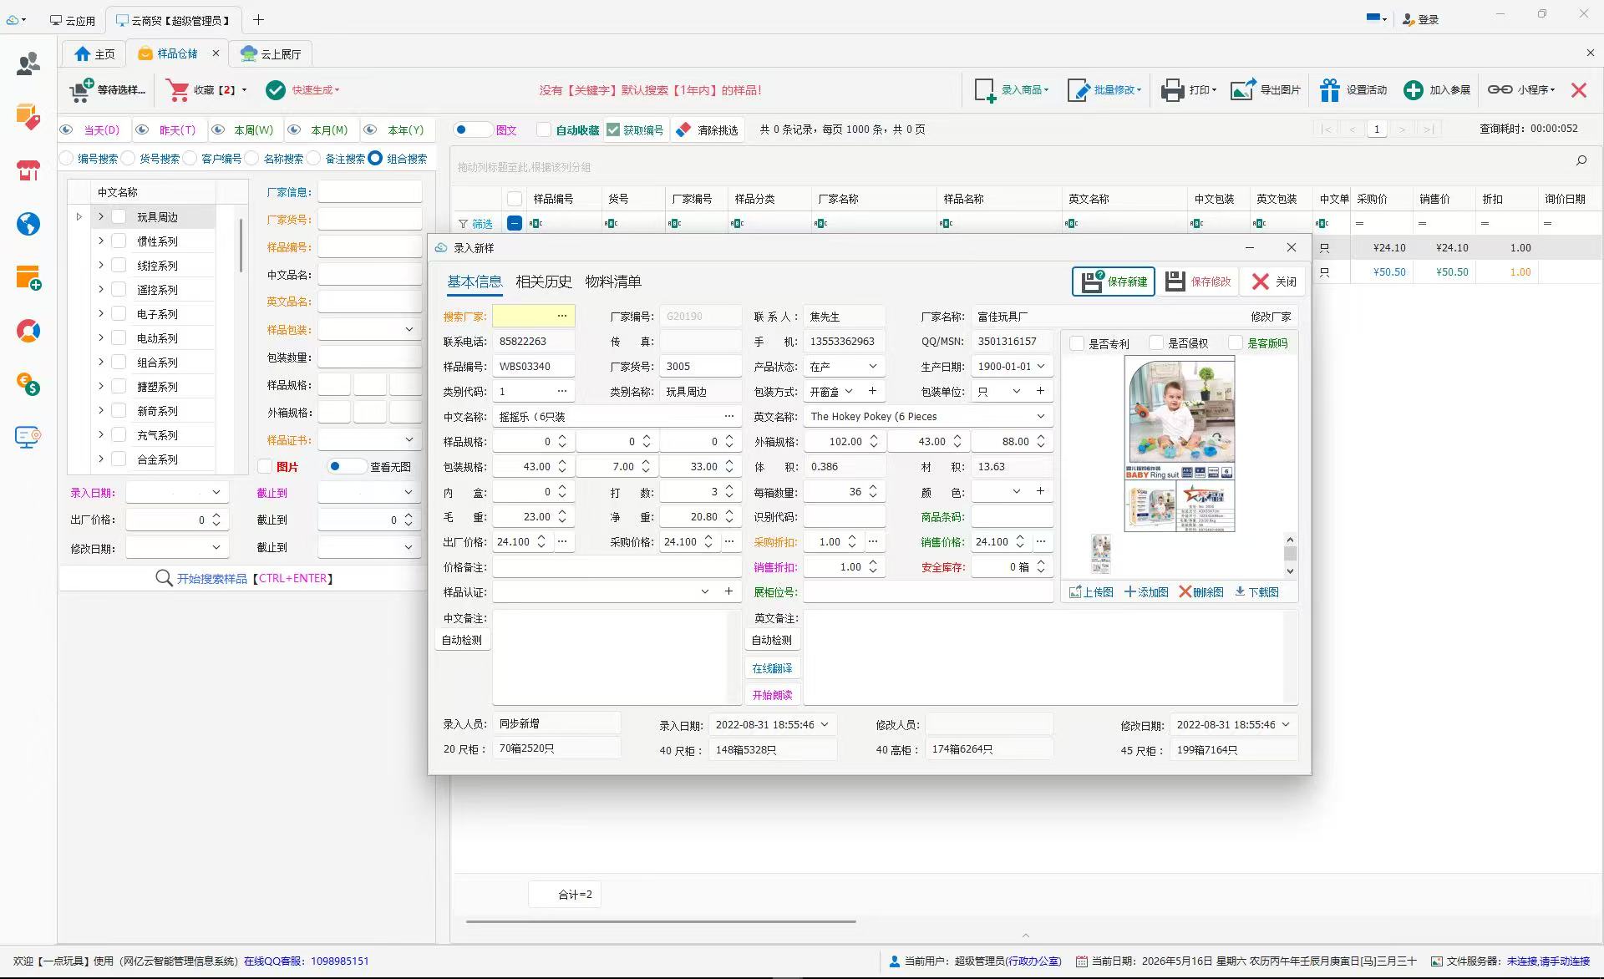Click 保存新建 save button in dialog
The image size is (1604, 979).
[x=1114, y=282]
